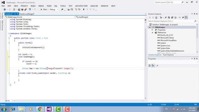199x112 pixels.
Task: Select the Microsoft.CSharp reference
Action: coord(167,38)
